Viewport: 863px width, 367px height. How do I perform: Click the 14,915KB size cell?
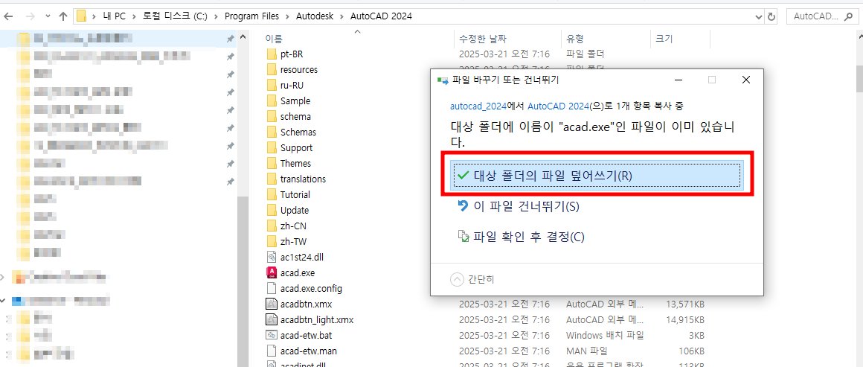tap(684, 319)
